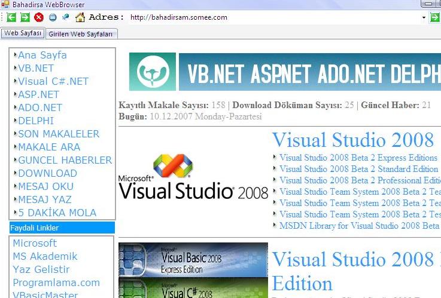Screen dimensions: 441x298
Task: Click the refresh icon next to Home
Action: tap(66, 17)
